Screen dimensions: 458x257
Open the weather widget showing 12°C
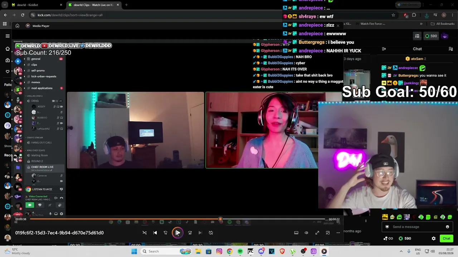(17, 251)
